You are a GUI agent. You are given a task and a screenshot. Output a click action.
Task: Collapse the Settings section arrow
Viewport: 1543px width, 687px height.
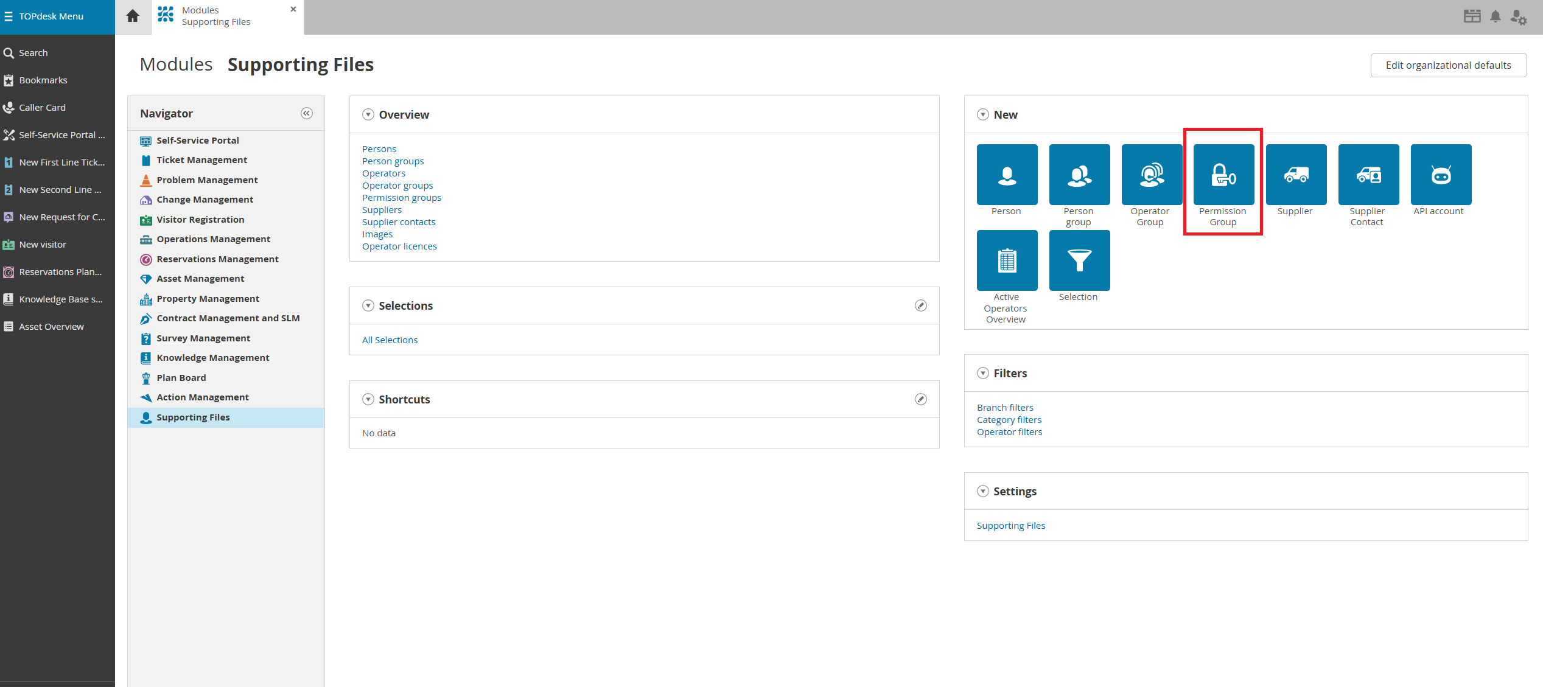pyautogui.click(x=983, y=491)
